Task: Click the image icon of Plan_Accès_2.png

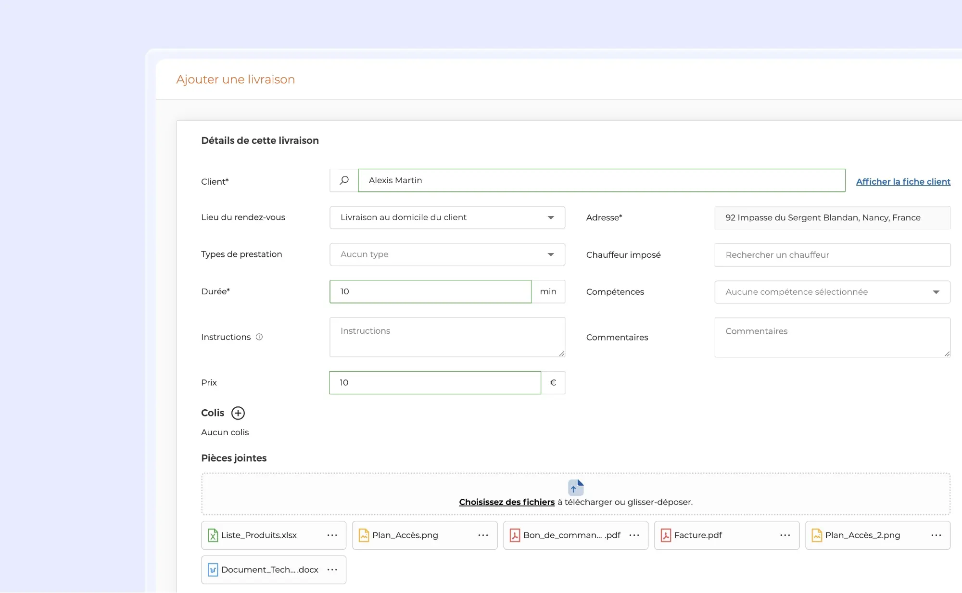Action: 817,535
